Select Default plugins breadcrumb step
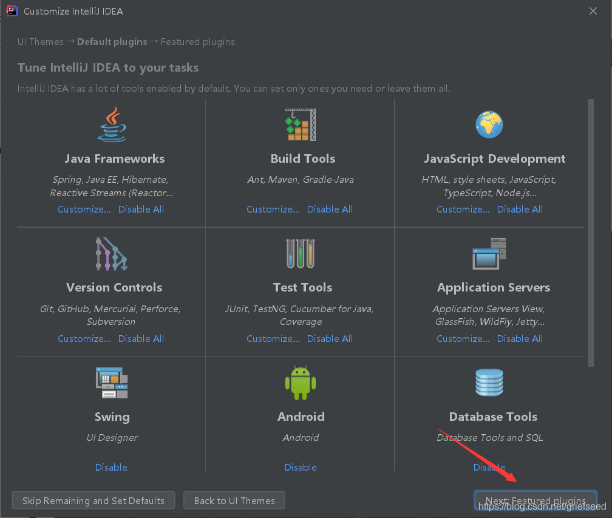The image size is (612, 518). point(112,42)
